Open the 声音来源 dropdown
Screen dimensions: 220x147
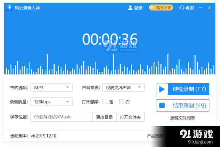123,88
